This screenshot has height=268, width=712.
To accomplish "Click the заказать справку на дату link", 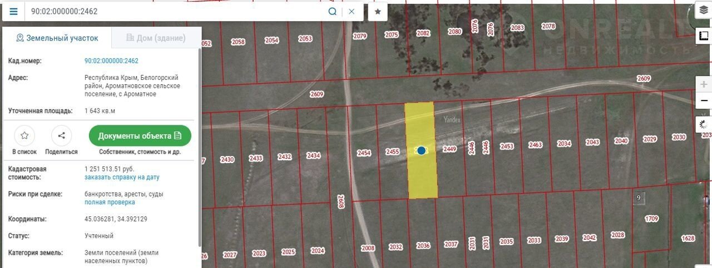I will click(122, 178).
